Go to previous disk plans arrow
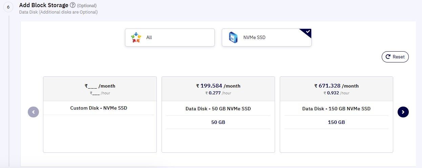This screenshot has width=422, height=168. [33, 112]
